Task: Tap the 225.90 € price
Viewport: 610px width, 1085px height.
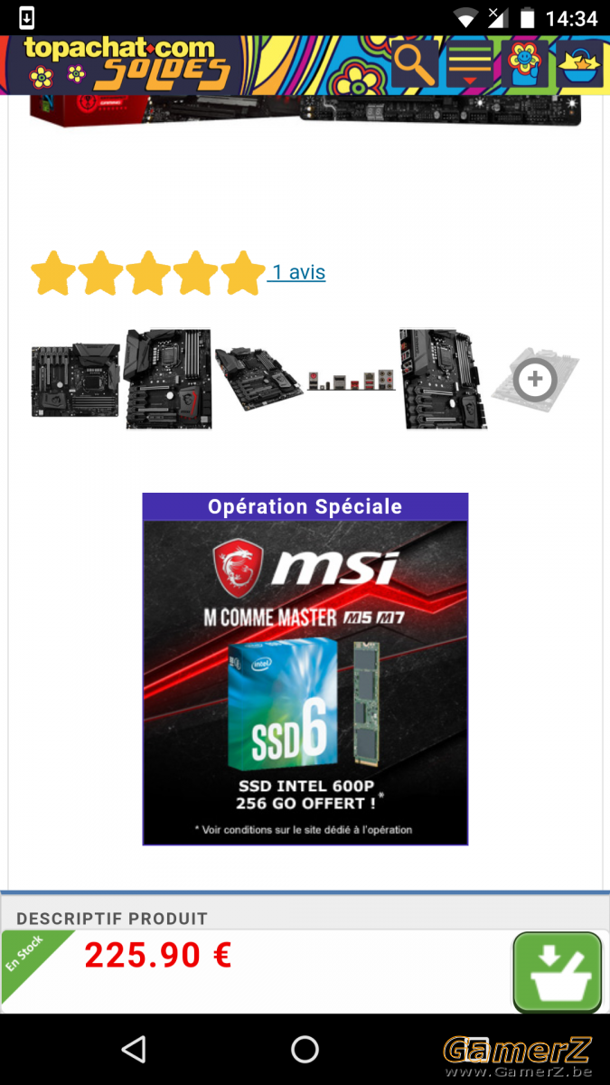Action: pos(158,956)
